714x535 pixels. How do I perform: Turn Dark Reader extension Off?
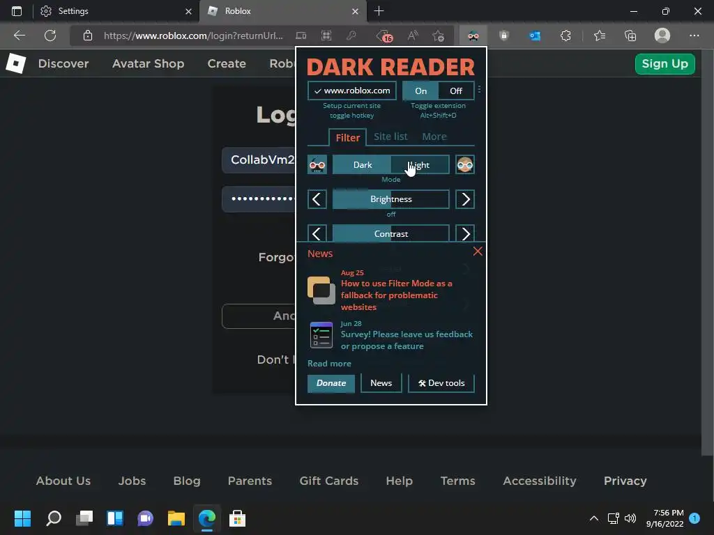pyautogui.click(x=456, y=91)
